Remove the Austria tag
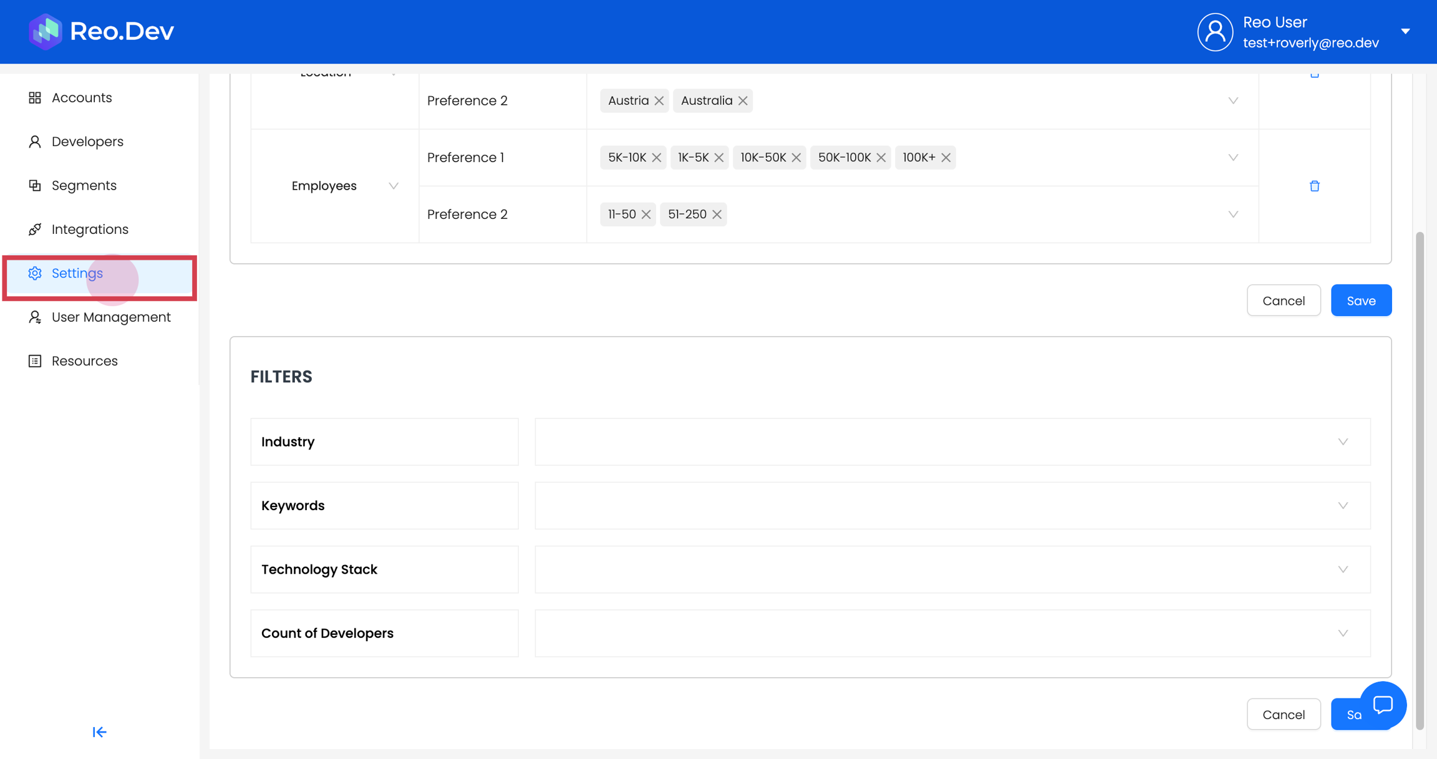Screen dimensions: 1437x759 (659, 100)
